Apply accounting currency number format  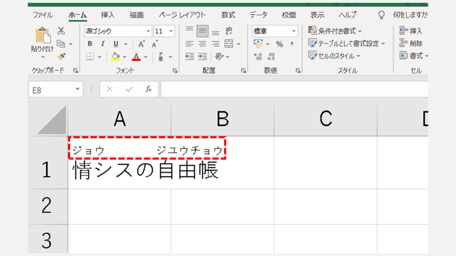click(x=258, y=44)
